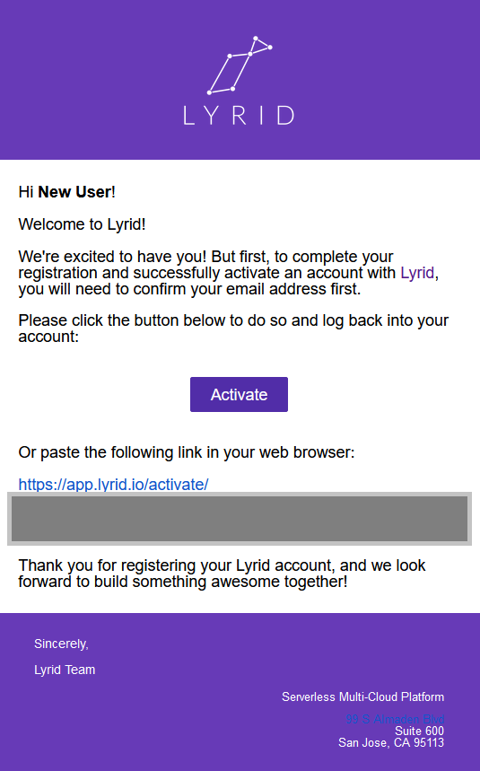Click the 99 S Almaden Blvd address link
The image size is (480, 771).
[395, 719]
